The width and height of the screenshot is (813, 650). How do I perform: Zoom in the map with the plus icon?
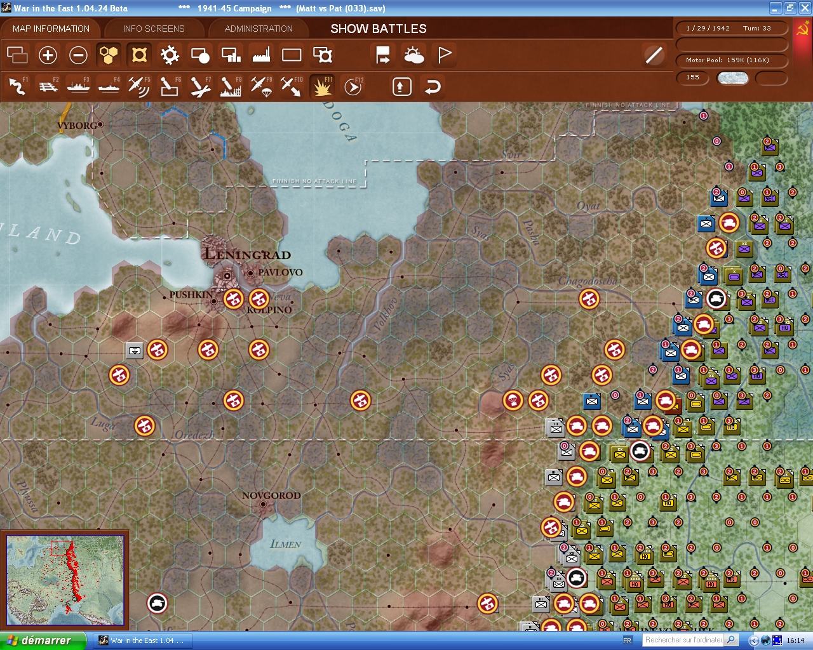click(x=48, y=55)
